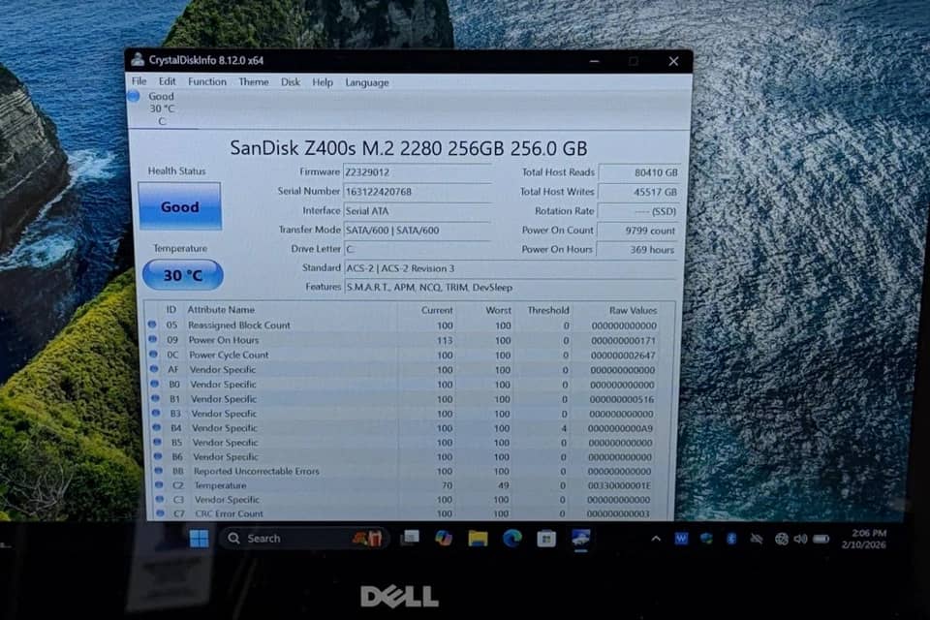
Task: Click status dot of B6 Vendor Specific row
Action: point(158,456)
